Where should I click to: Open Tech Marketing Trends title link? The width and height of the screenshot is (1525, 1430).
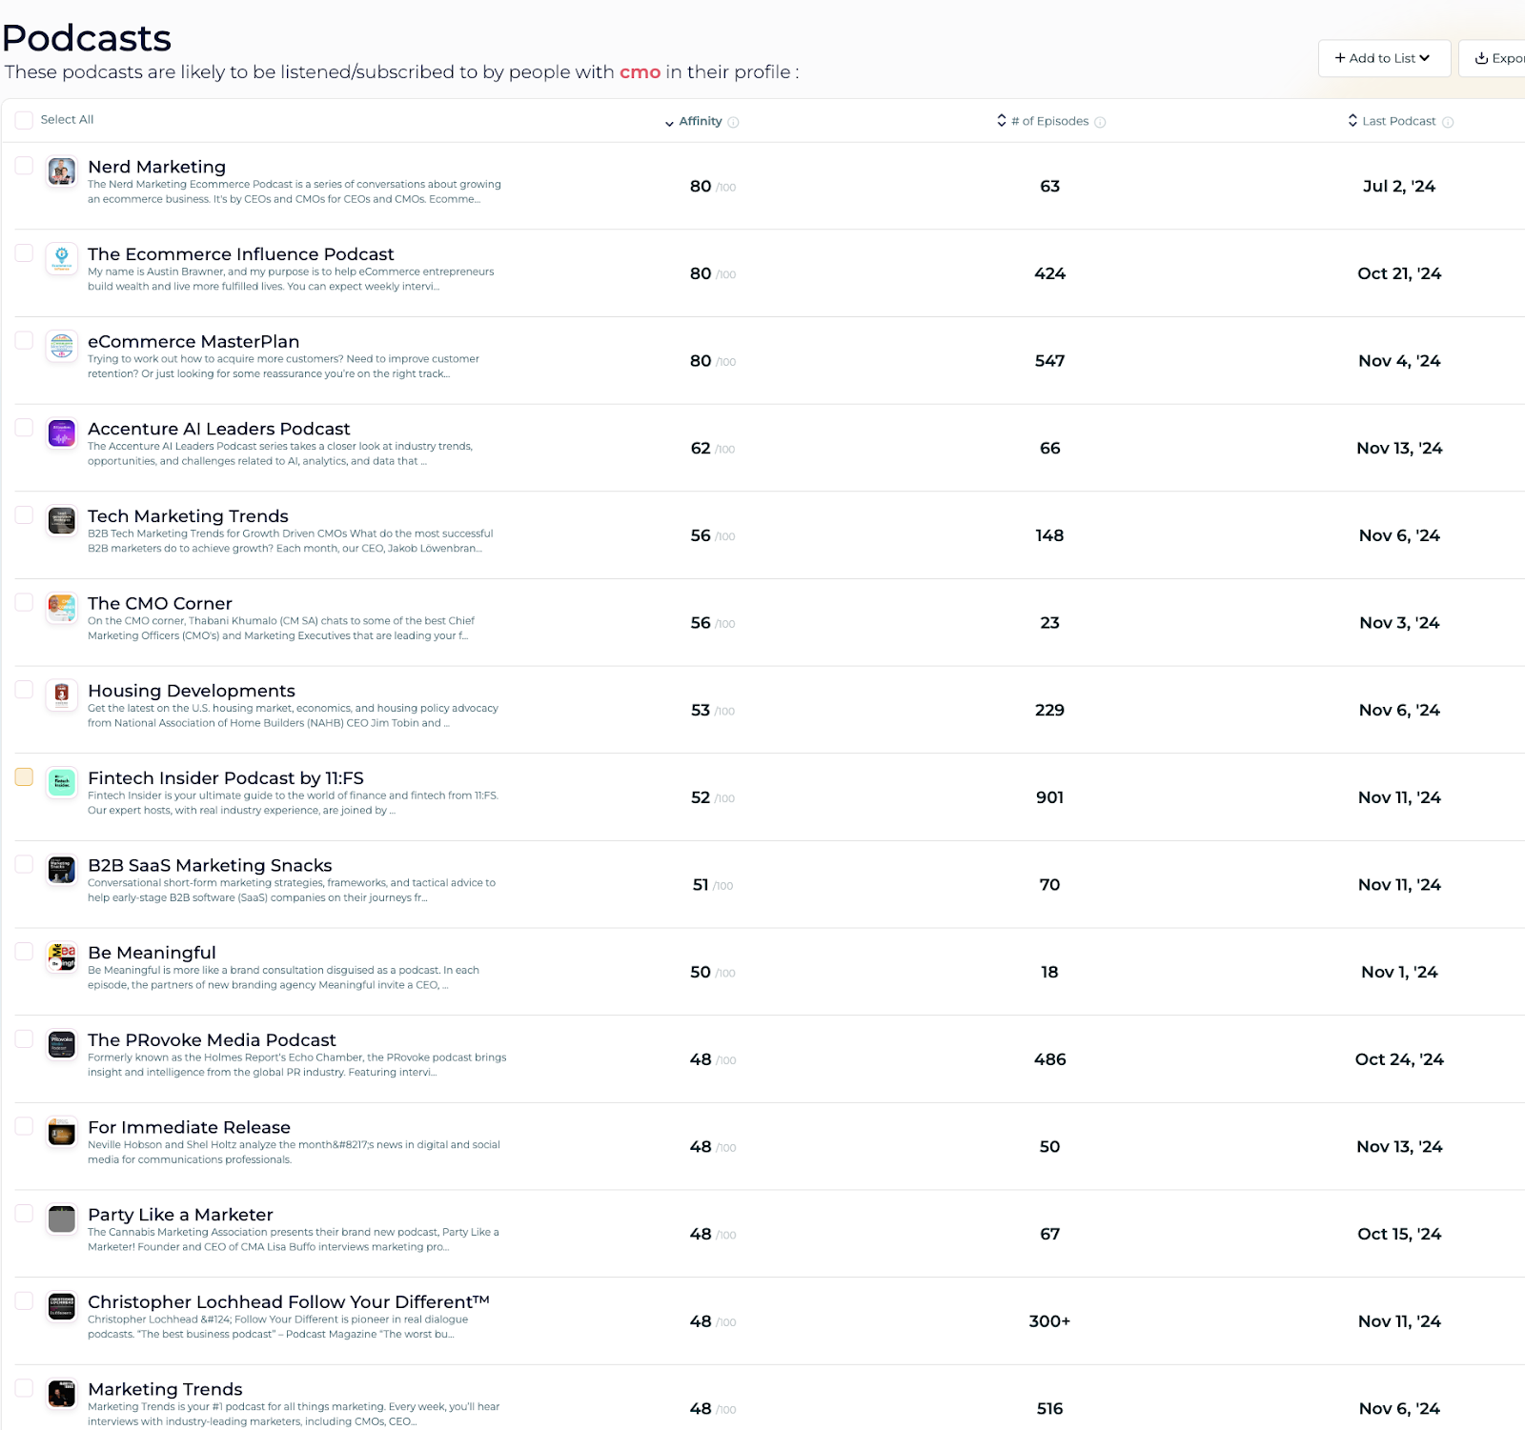click(x=188, y=516)
